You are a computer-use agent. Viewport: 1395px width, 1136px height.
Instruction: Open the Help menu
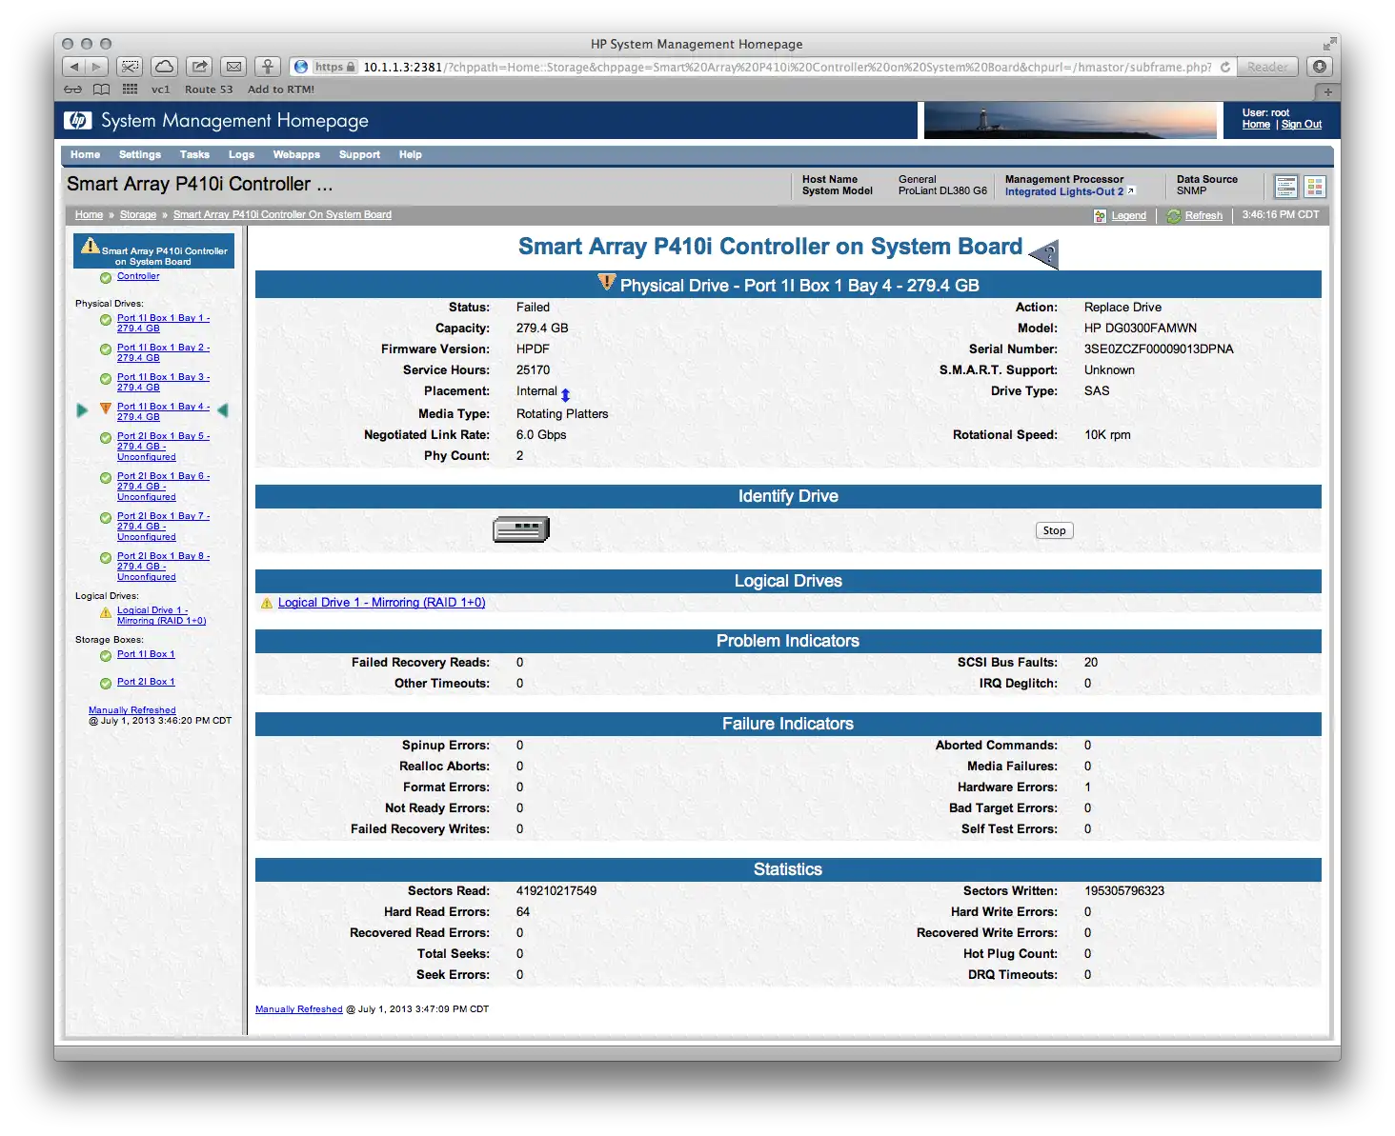(x=411, y=154)
